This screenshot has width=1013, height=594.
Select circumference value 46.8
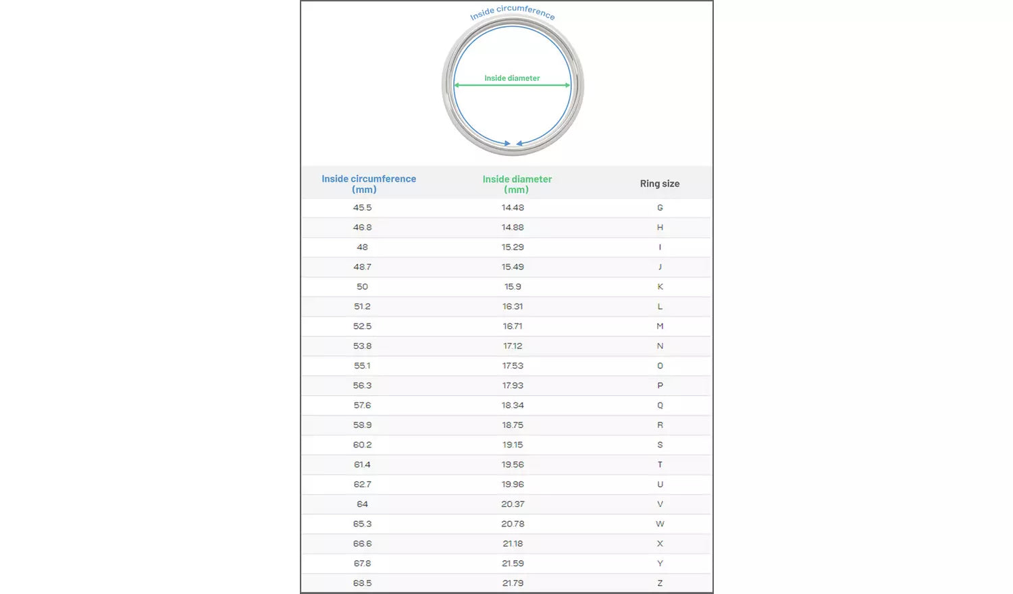point(362,227)
